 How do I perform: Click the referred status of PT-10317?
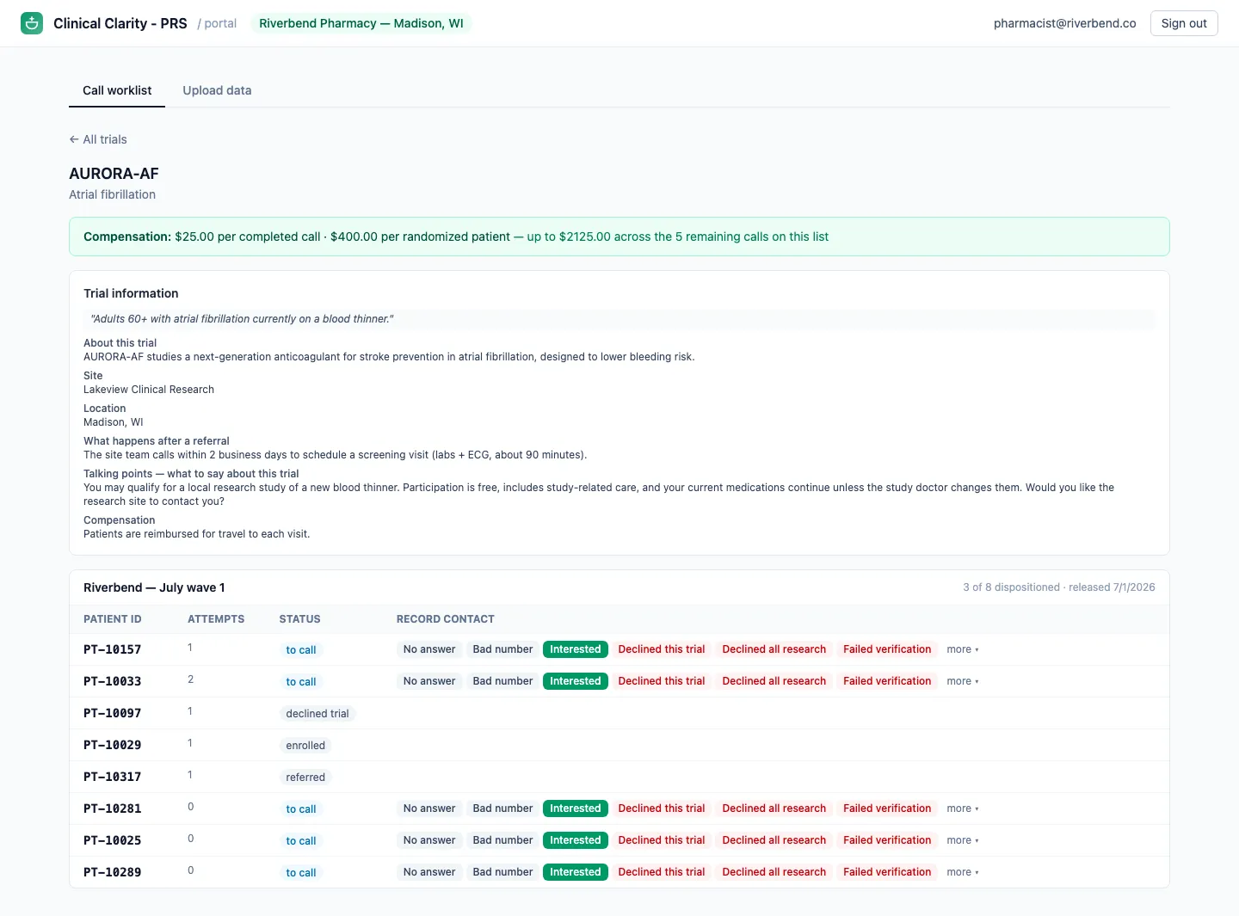pos(305,778)
